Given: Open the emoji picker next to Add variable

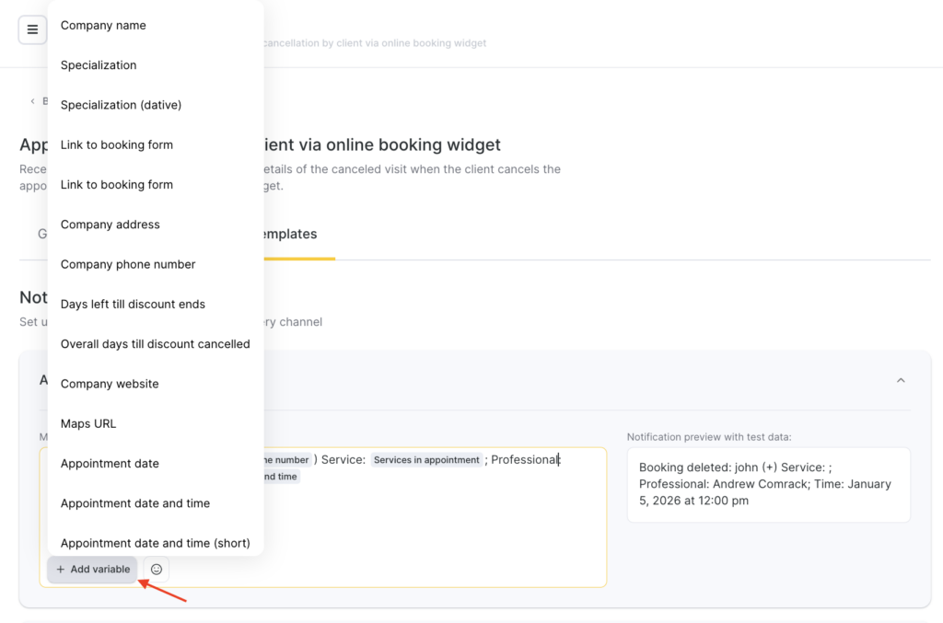Looking at the screenshot, I should click(157, 570).
